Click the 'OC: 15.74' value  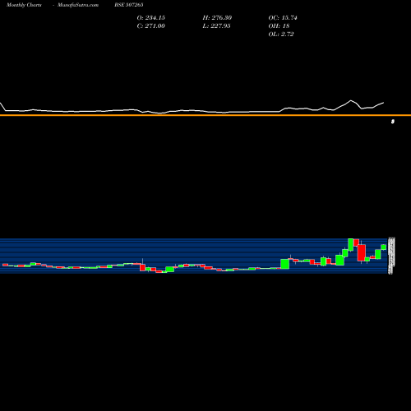coord(283,18)
